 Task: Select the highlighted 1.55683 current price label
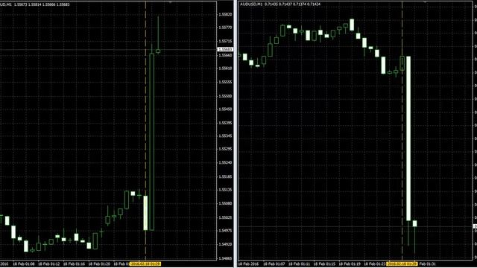[225, 49]
